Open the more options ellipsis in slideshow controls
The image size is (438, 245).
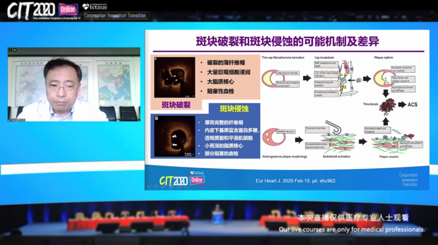coord(186,187)
